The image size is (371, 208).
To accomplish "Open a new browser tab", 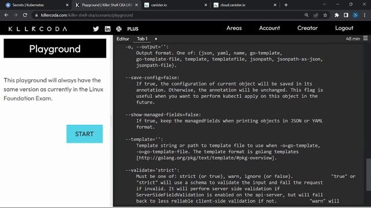I will pos(286,5).
